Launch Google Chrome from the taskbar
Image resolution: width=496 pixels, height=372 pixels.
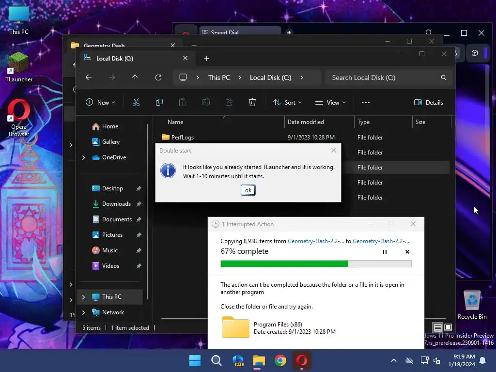point(280,360)
